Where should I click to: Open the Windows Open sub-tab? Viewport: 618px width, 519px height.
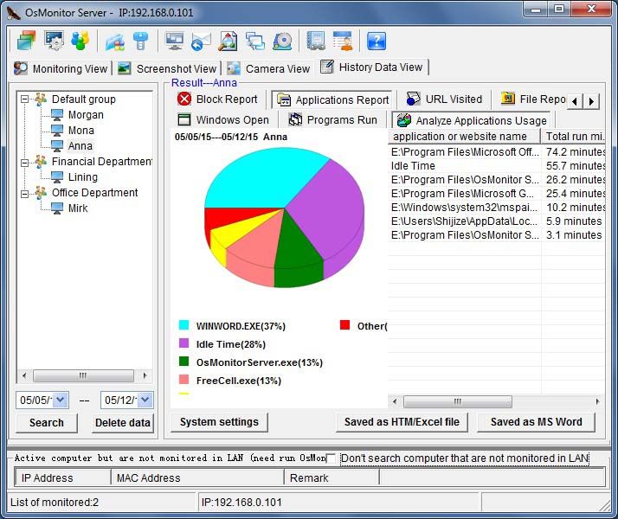(223, 119)
